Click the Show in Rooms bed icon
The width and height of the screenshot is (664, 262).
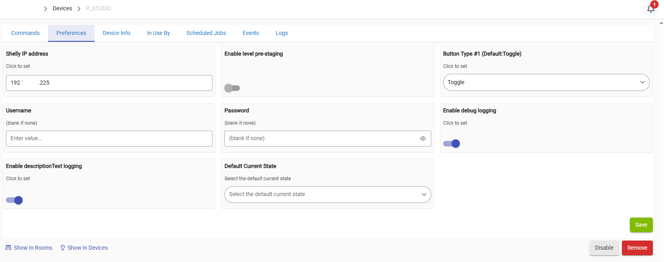click(x=8, y=248)
